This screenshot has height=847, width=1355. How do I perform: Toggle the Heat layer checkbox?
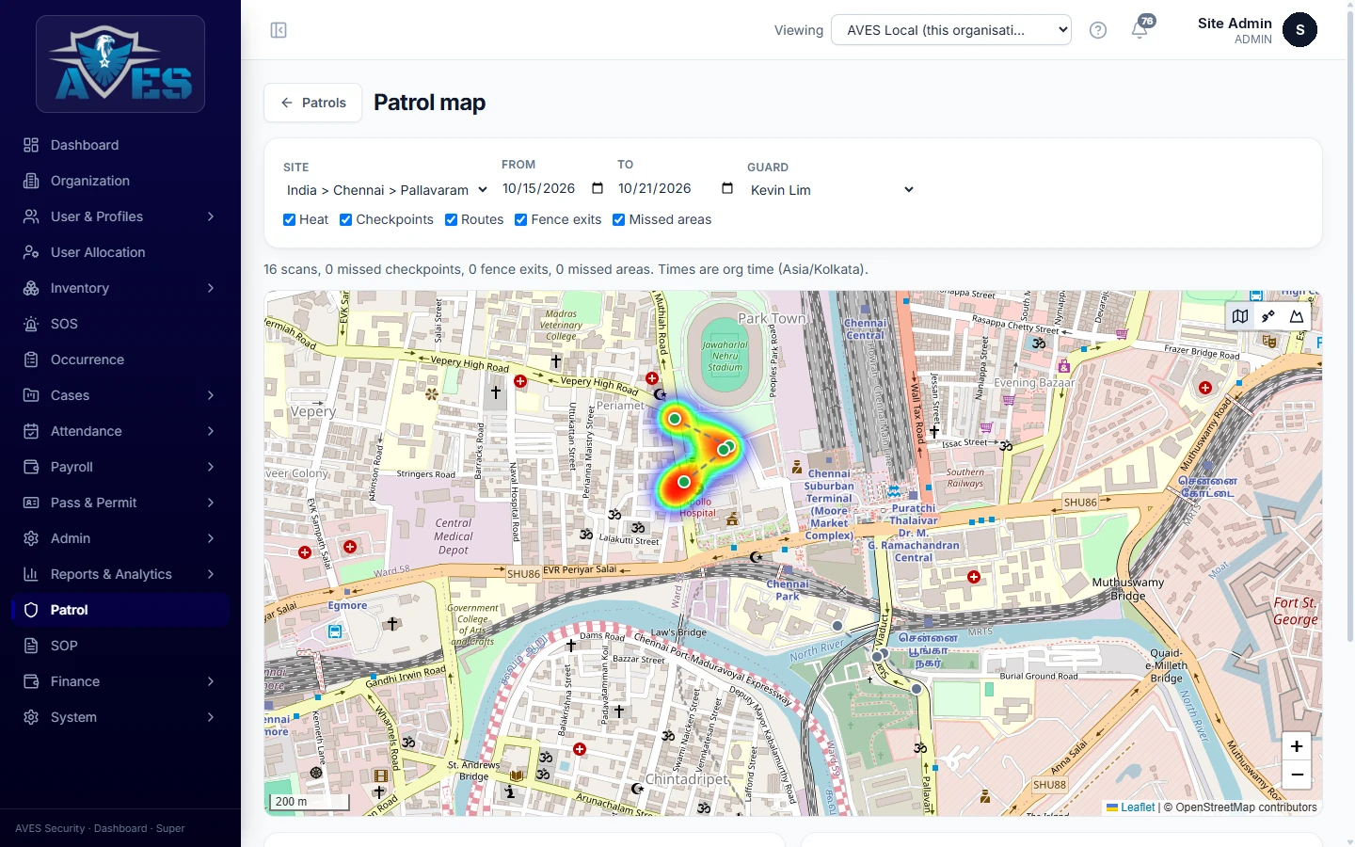[x=290, y=219]
